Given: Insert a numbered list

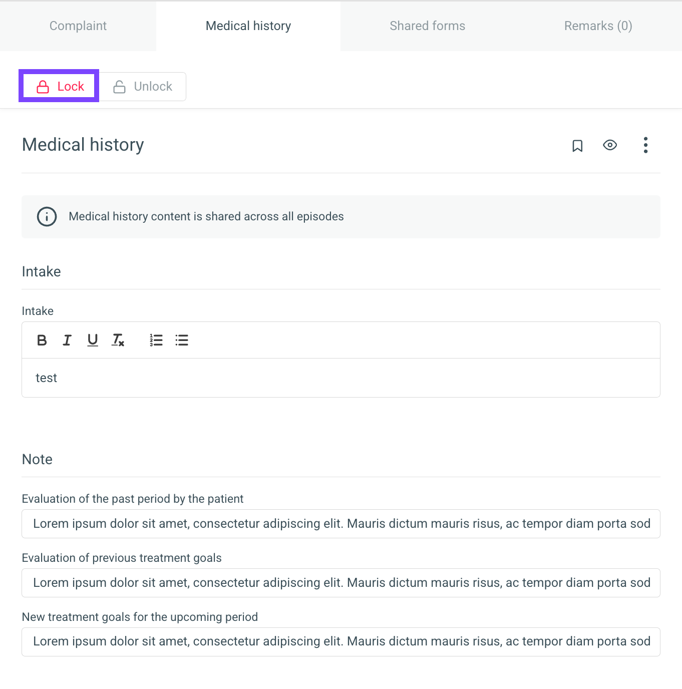Looking at the screenshot, I should point(156,340).
